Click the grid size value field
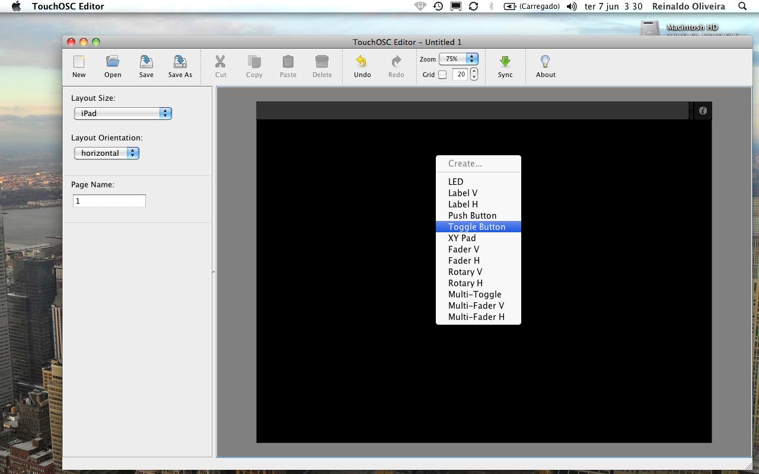 tap(461, 74)
